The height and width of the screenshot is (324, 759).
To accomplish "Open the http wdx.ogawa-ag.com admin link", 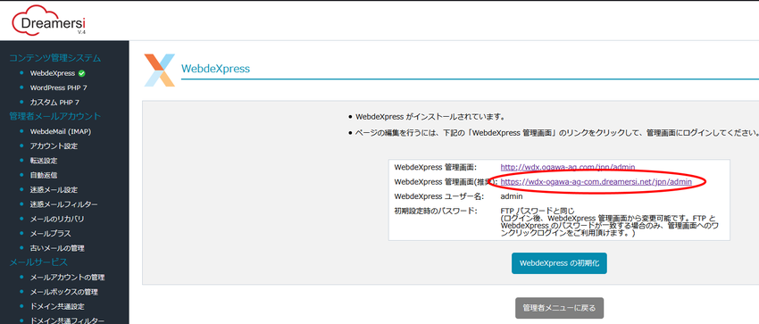I will (x=568, y=167).
